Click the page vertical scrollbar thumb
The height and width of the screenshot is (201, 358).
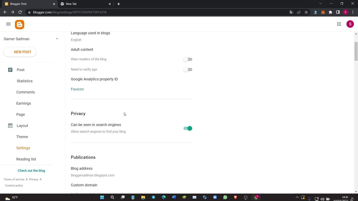tap(356, 51)
